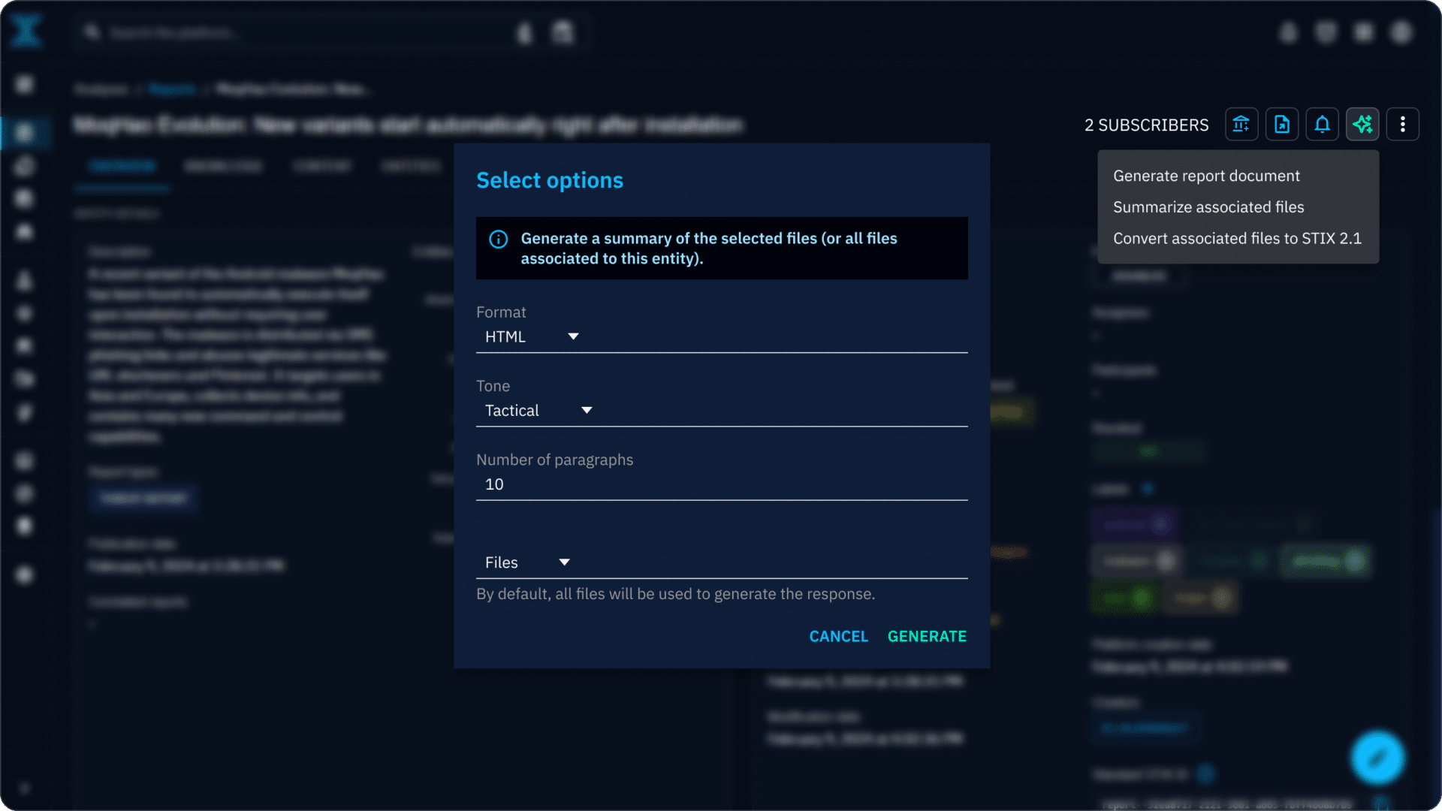Choose Summarize associated files option
Viewport: 1442px width, 811px height.
pos(1208,207)
